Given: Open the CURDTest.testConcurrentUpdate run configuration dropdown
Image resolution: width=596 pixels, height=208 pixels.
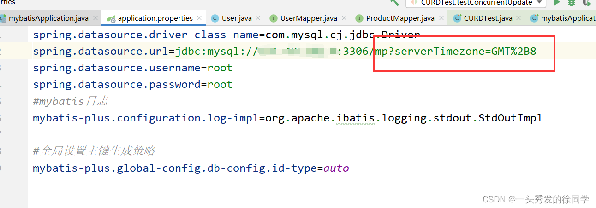Looking at the screenshot, I should pos(476,3).
